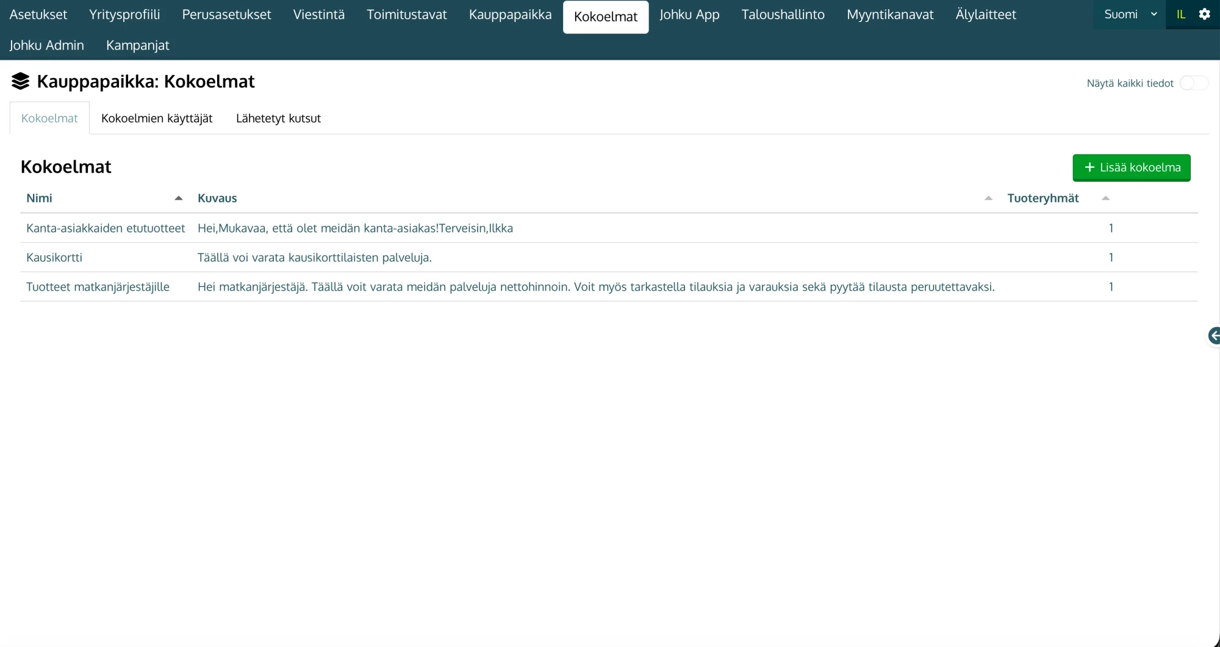Open the settings gear icon
1220x647 pixels.
click(x=1204, y=14)
